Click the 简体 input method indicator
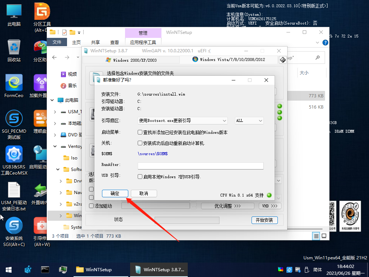 click(317, 270)
